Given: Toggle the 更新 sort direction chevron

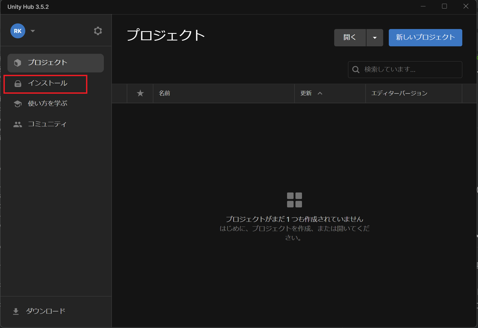Looking at the screenshot, I should [x=320, y=93].
